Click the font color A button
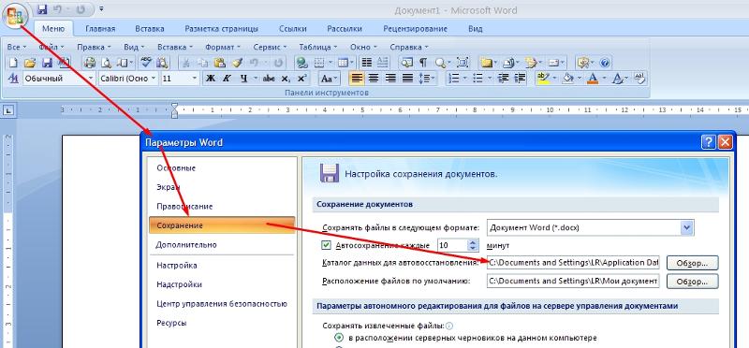 pyautogui.click(x=593, y=79)
